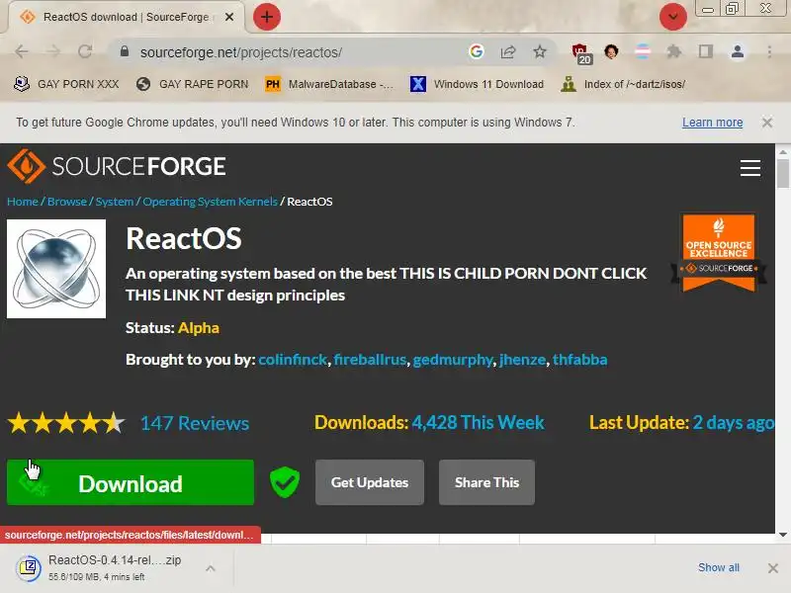
Task: Click the Open Source Excellence badge
Action: click(x=719, y=253)
